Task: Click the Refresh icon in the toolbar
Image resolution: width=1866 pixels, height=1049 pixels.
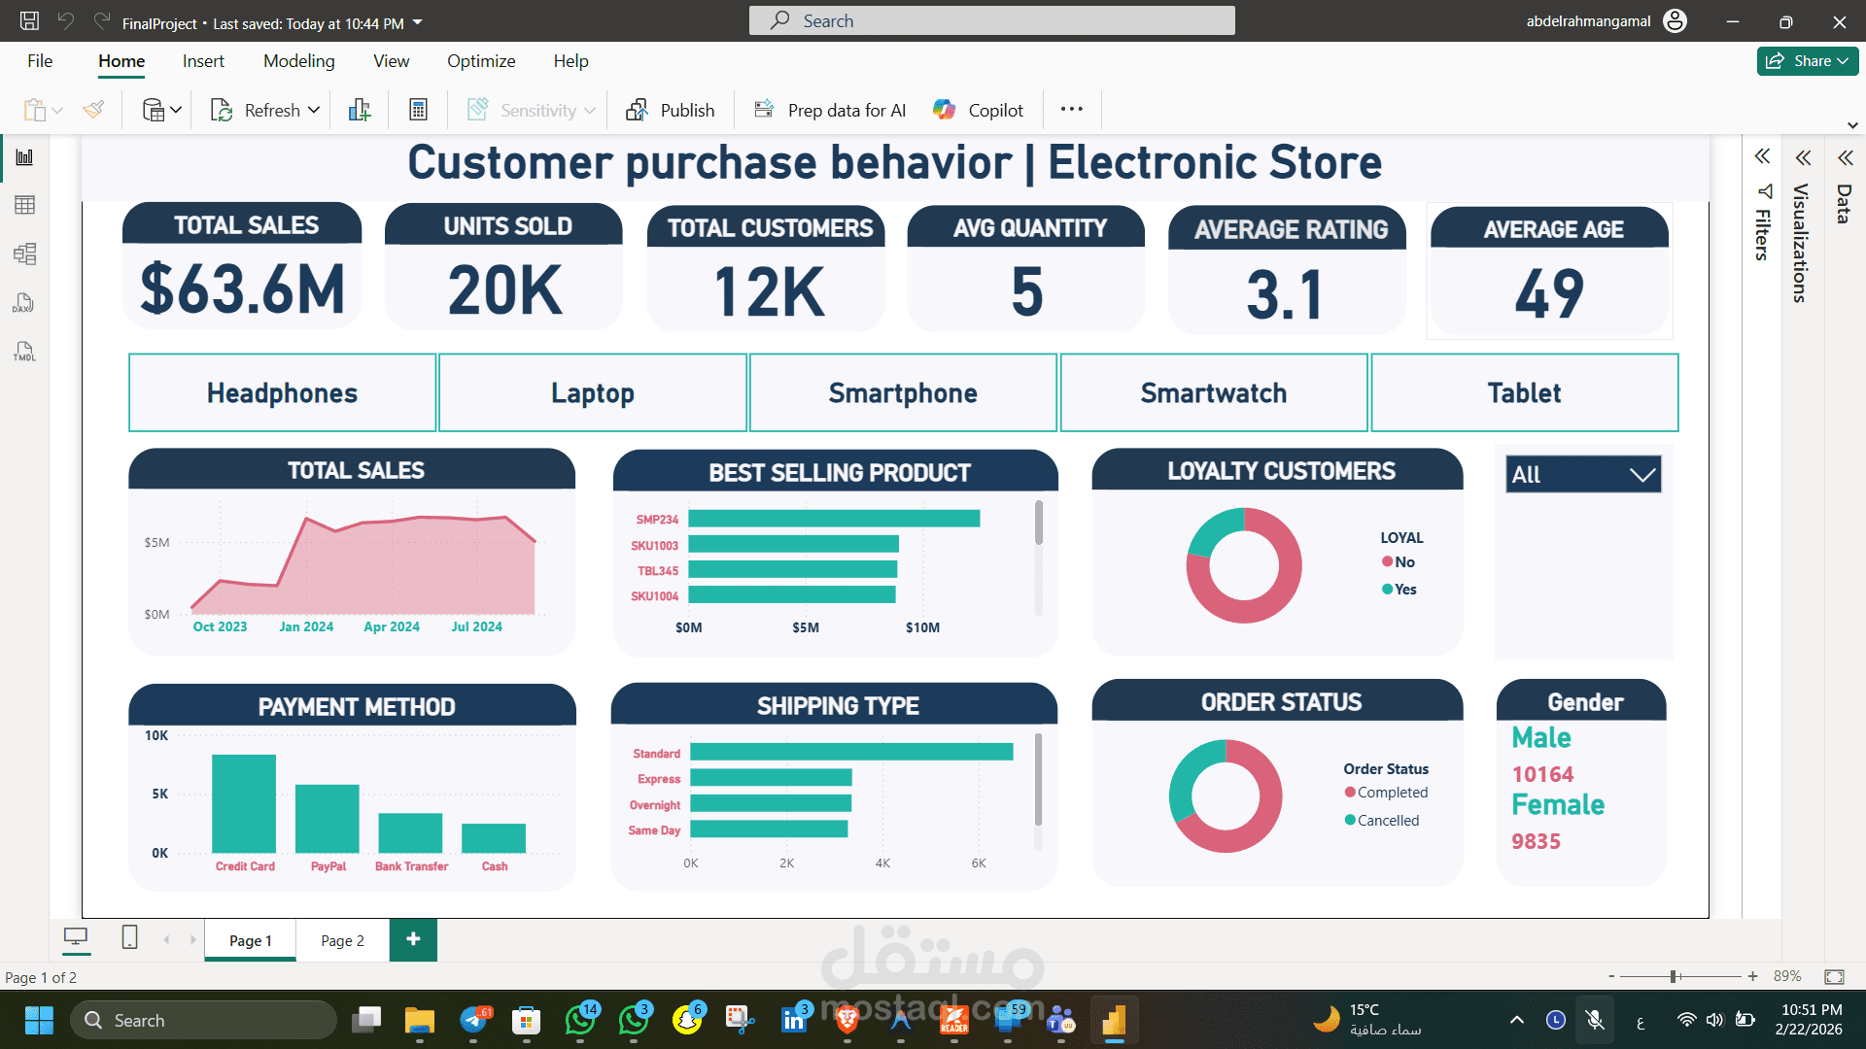Action: pos(222,110)
